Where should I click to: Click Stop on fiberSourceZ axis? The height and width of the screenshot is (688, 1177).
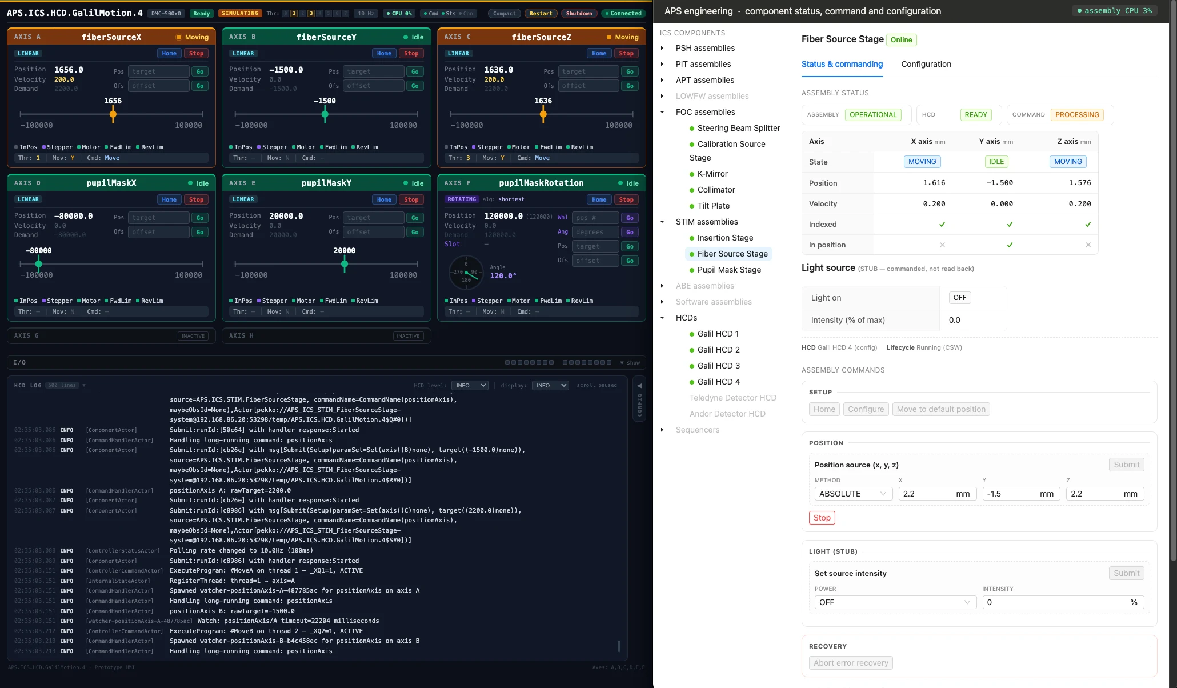pyautogui.click(x=626, y=53)
